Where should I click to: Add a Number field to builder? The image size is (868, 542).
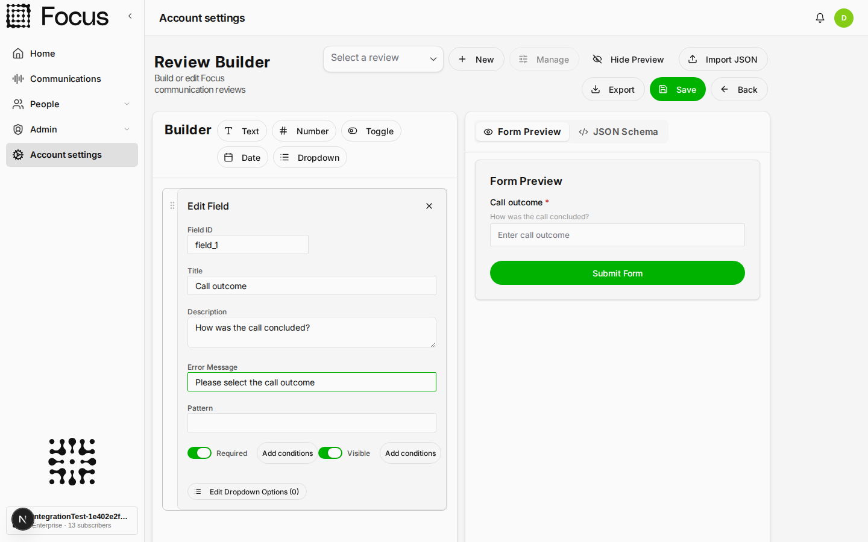[x=304, y=131]
